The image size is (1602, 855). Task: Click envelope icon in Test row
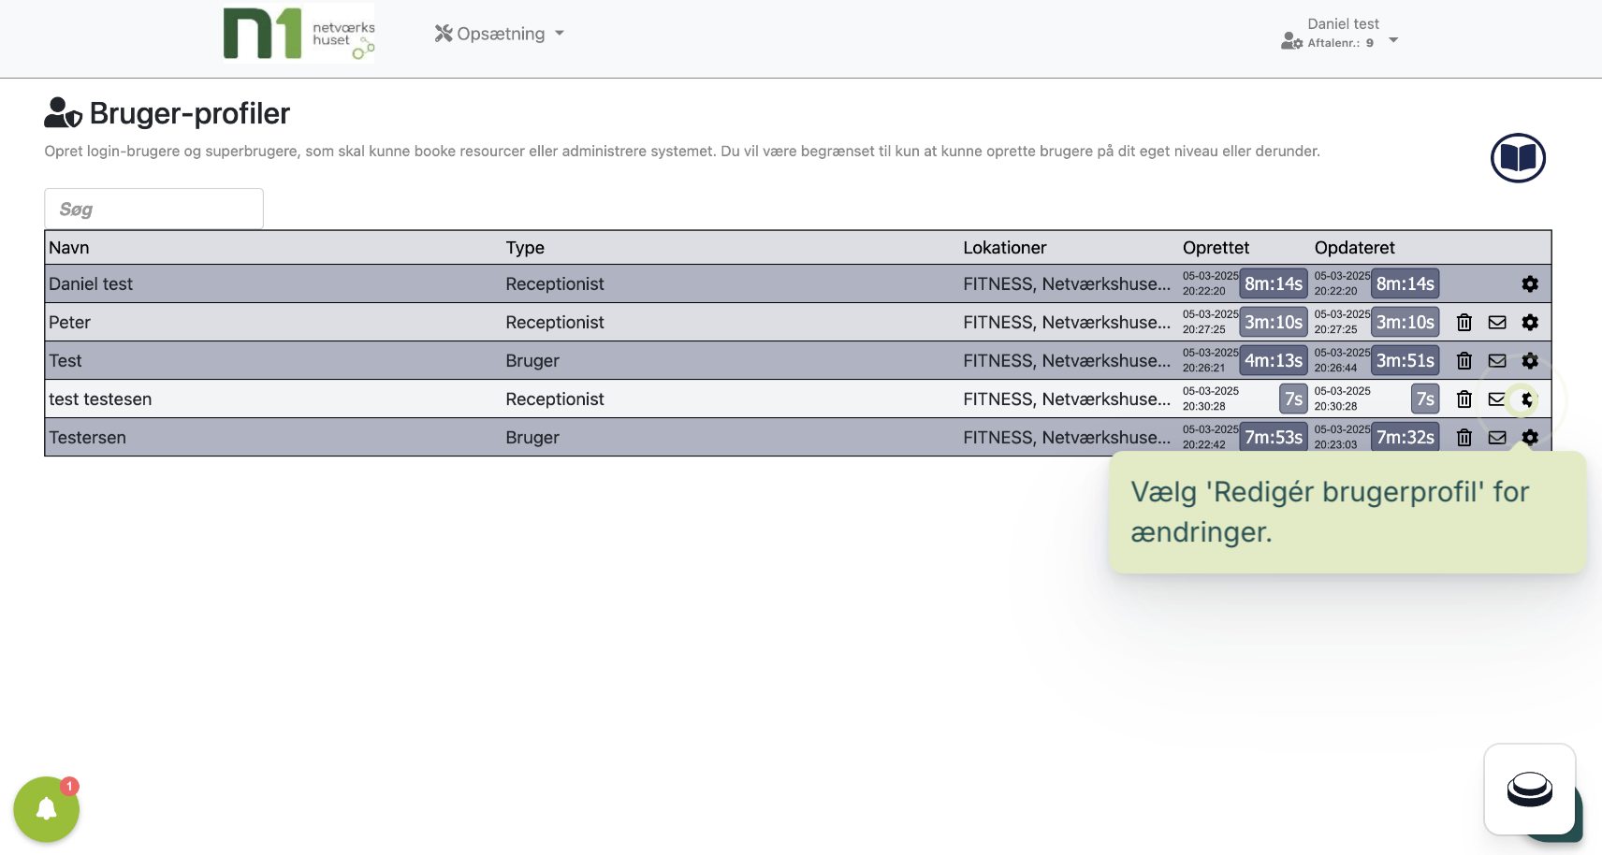[x=1497, y=360]
